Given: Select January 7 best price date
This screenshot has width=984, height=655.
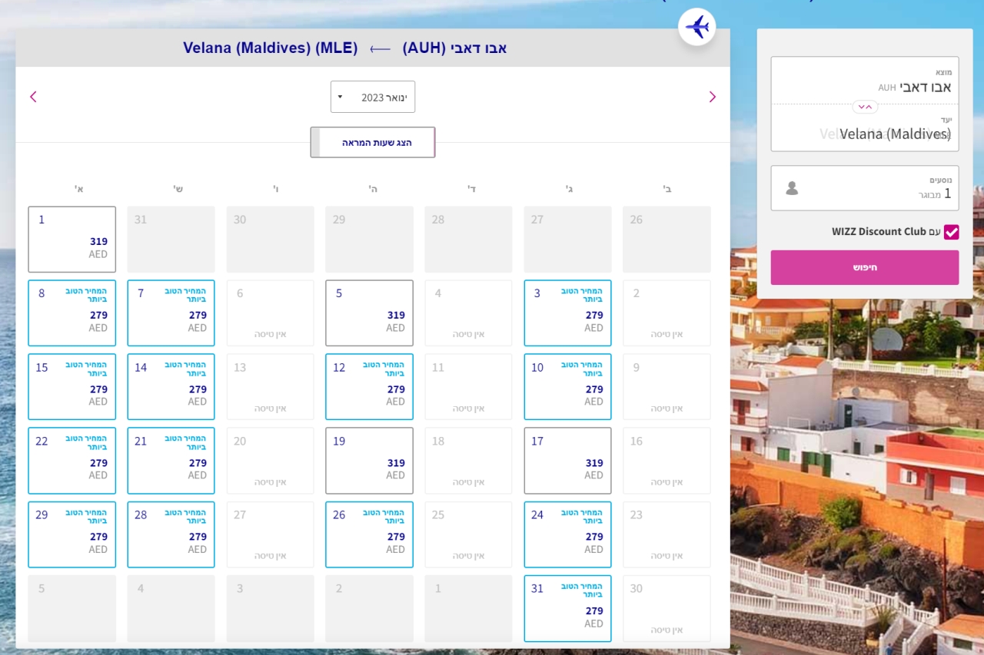Looking at the screenshot, I should [x=171, y=313].
